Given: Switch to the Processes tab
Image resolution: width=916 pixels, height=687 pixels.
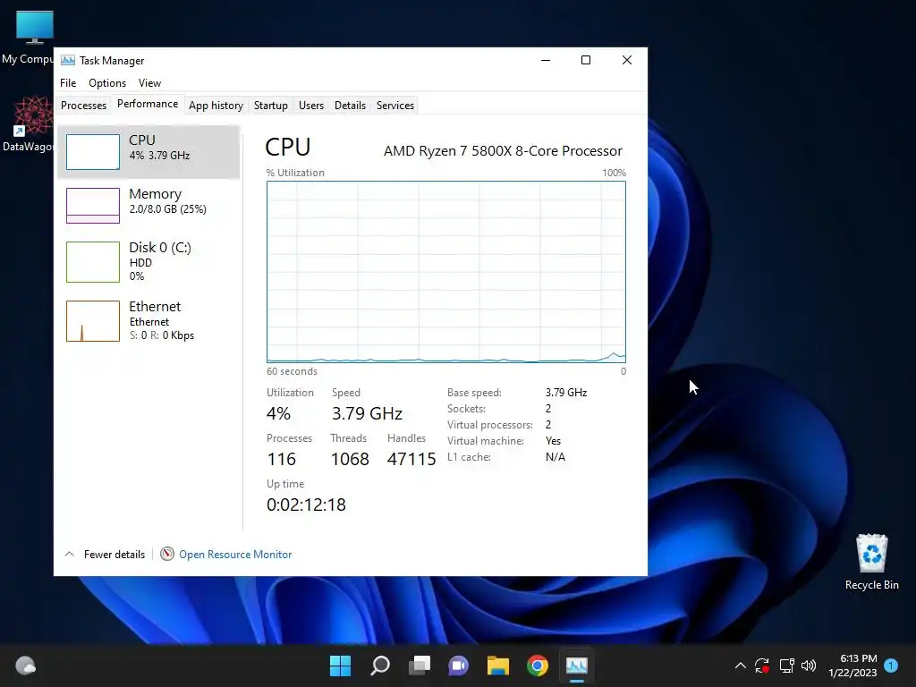Looking at the screenshot, I should pyautogui.click(x=83, y=106).
